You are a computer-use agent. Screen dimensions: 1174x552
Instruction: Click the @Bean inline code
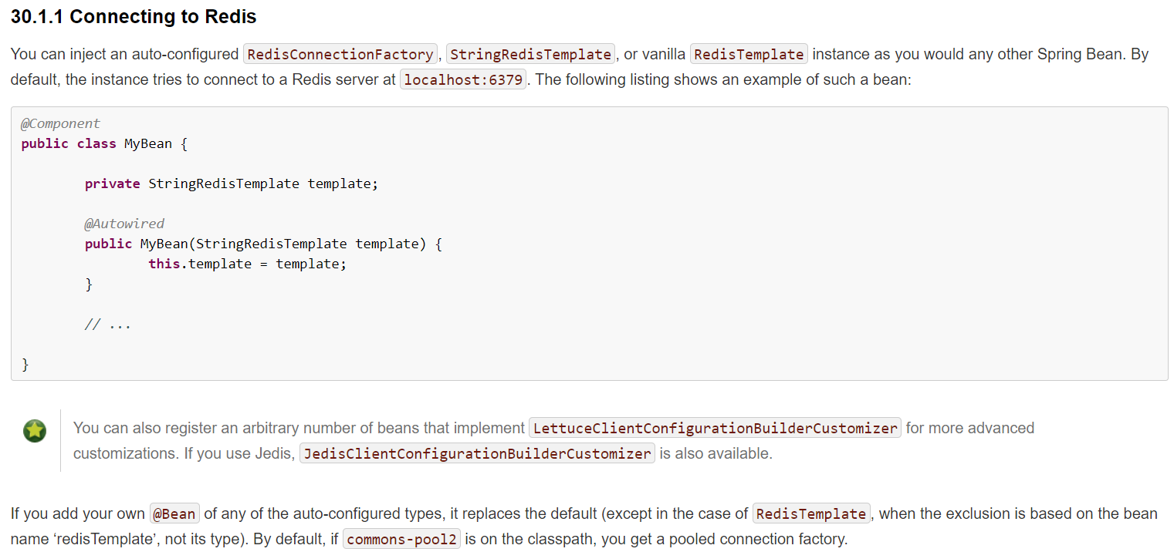tap(174, 513)
